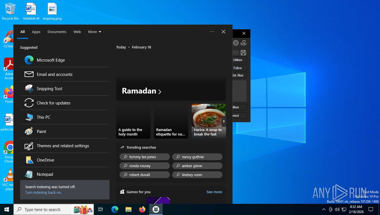
Task: Select stopiraq.png desktop file
Action: [x=52, y=12]
